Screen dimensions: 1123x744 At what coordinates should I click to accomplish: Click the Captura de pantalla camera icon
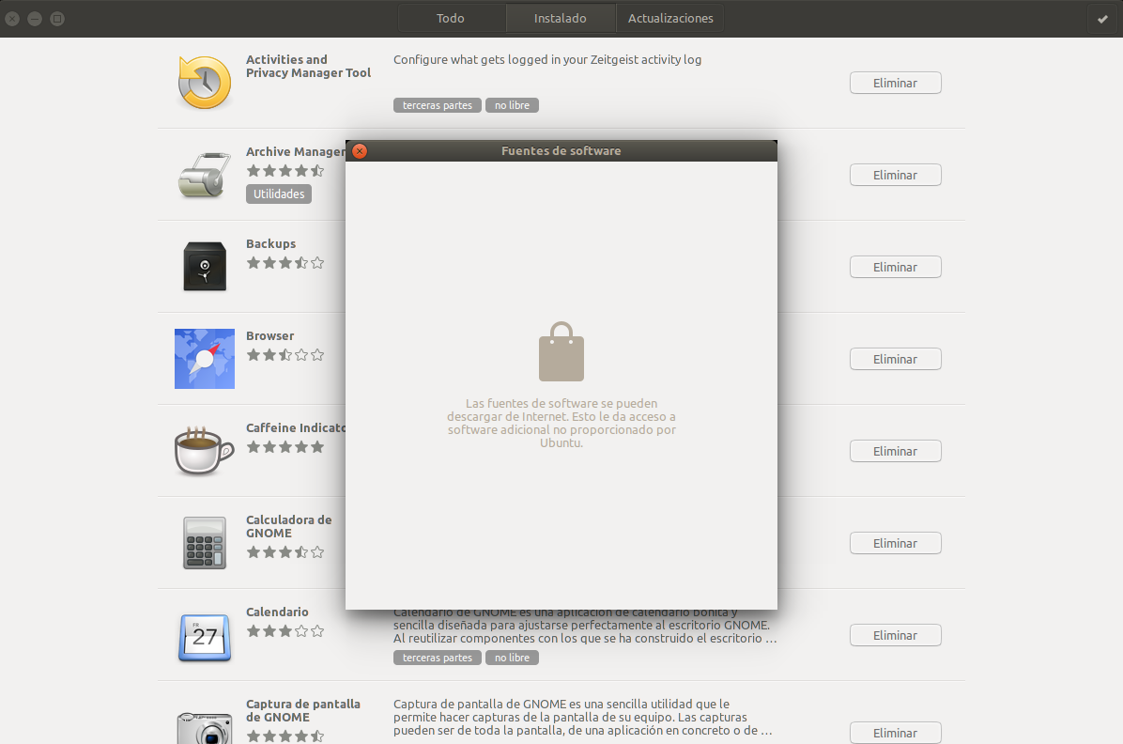pos(204,727)
